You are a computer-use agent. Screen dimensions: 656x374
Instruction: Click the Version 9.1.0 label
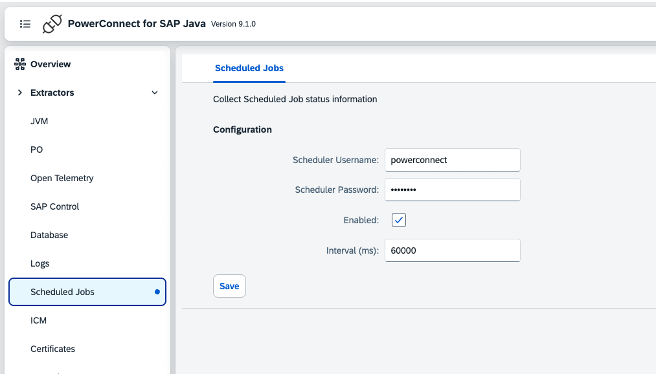(x=233, y=24)
